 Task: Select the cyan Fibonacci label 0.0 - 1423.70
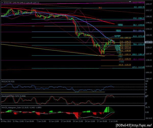pyautogui.click(x=139, y=7)
